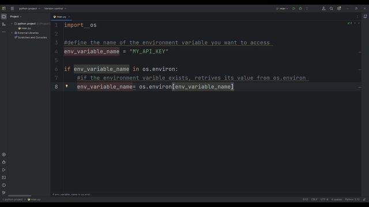Viewport: 369px width, 207px height.
Task: Open more run actions menu
Action: coord(307,9)
